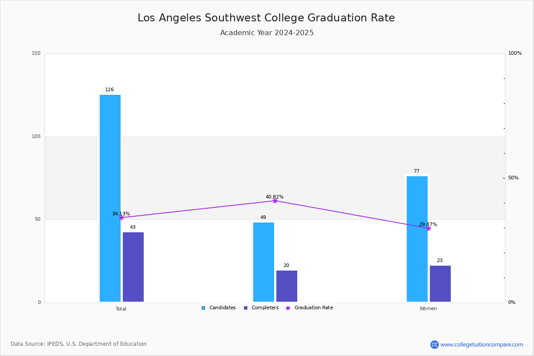This screenshot has width=534, height=356.
Task: Click the Total x-axis category label
Action: (x=121, y=309)
